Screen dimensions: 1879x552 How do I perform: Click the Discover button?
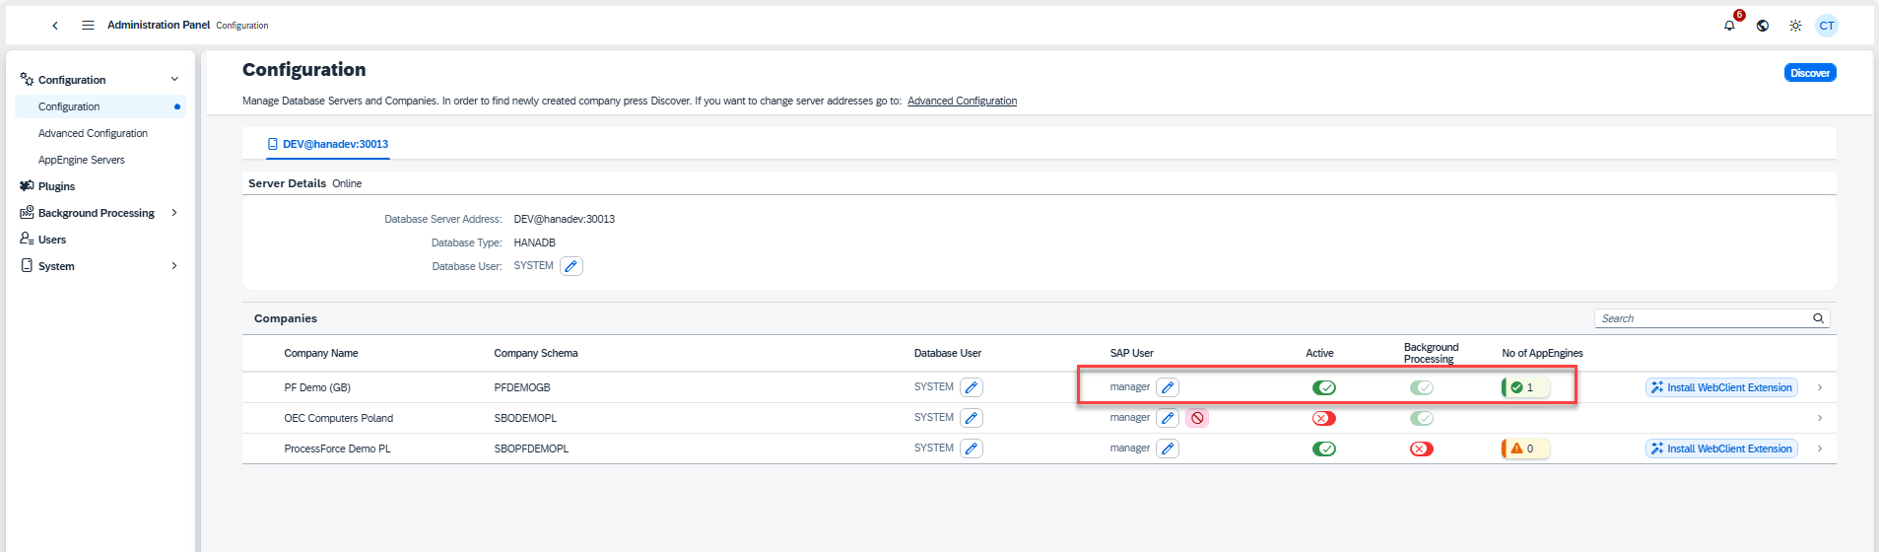click(x=1810, y=73)
